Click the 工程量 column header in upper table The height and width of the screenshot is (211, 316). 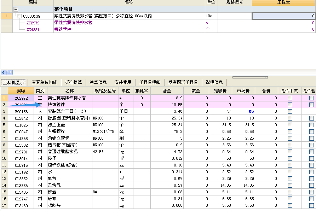tap(284, 2)
